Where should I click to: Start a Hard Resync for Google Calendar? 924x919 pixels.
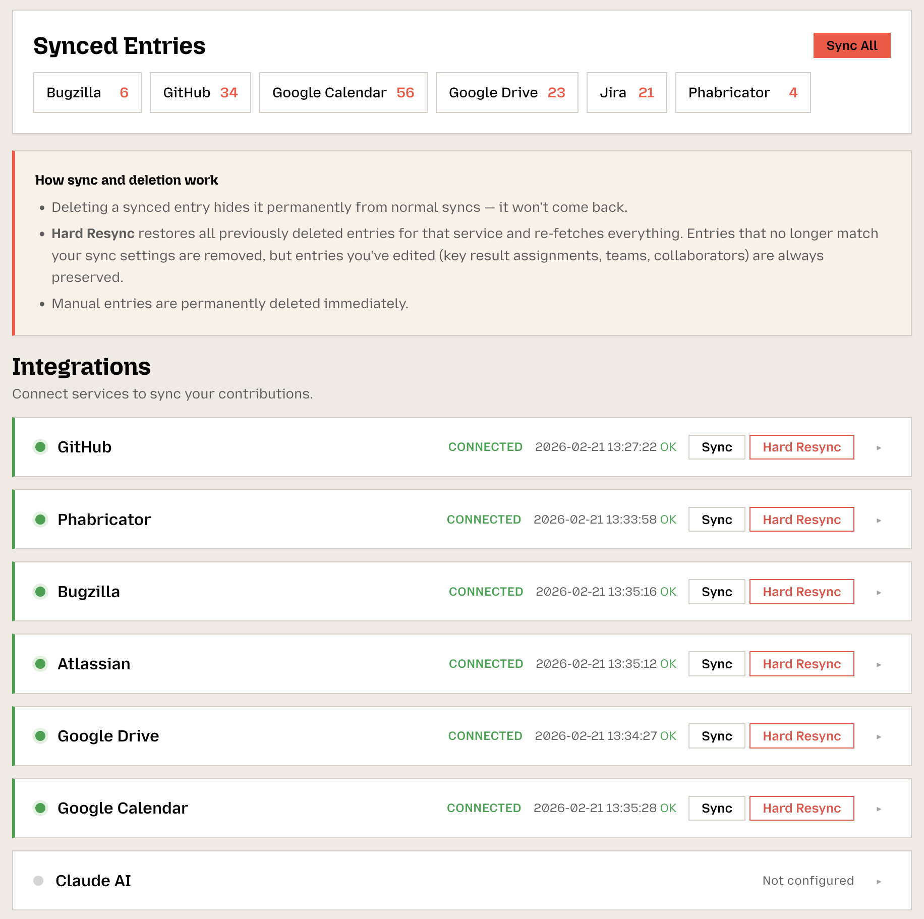click(x=801, y=808)
